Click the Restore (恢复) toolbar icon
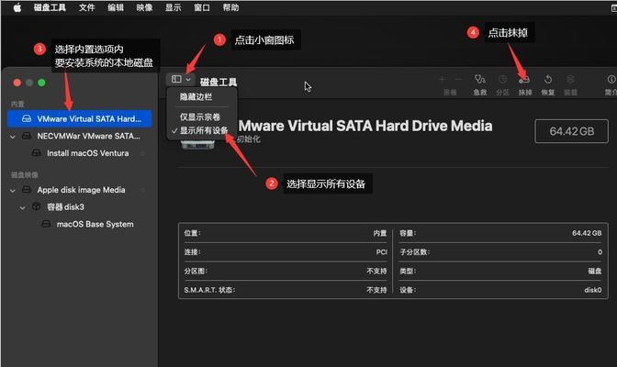617x367 pixels. [548, 80]
